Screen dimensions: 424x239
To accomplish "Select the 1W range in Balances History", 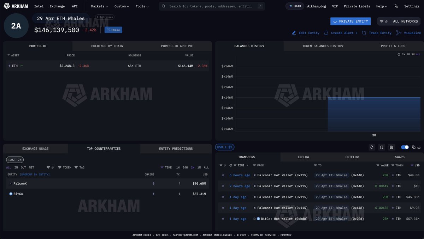I will (x=404, y=54).
